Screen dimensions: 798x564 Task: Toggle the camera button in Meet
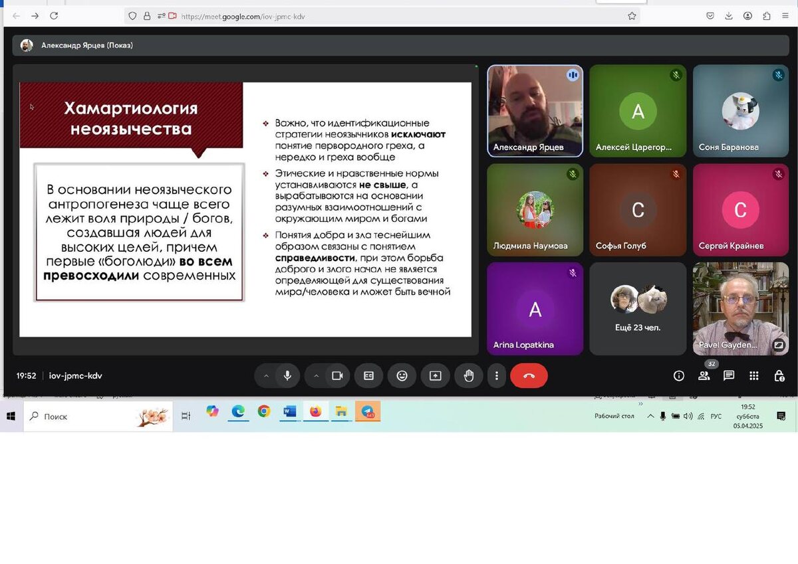click(337, 375)
